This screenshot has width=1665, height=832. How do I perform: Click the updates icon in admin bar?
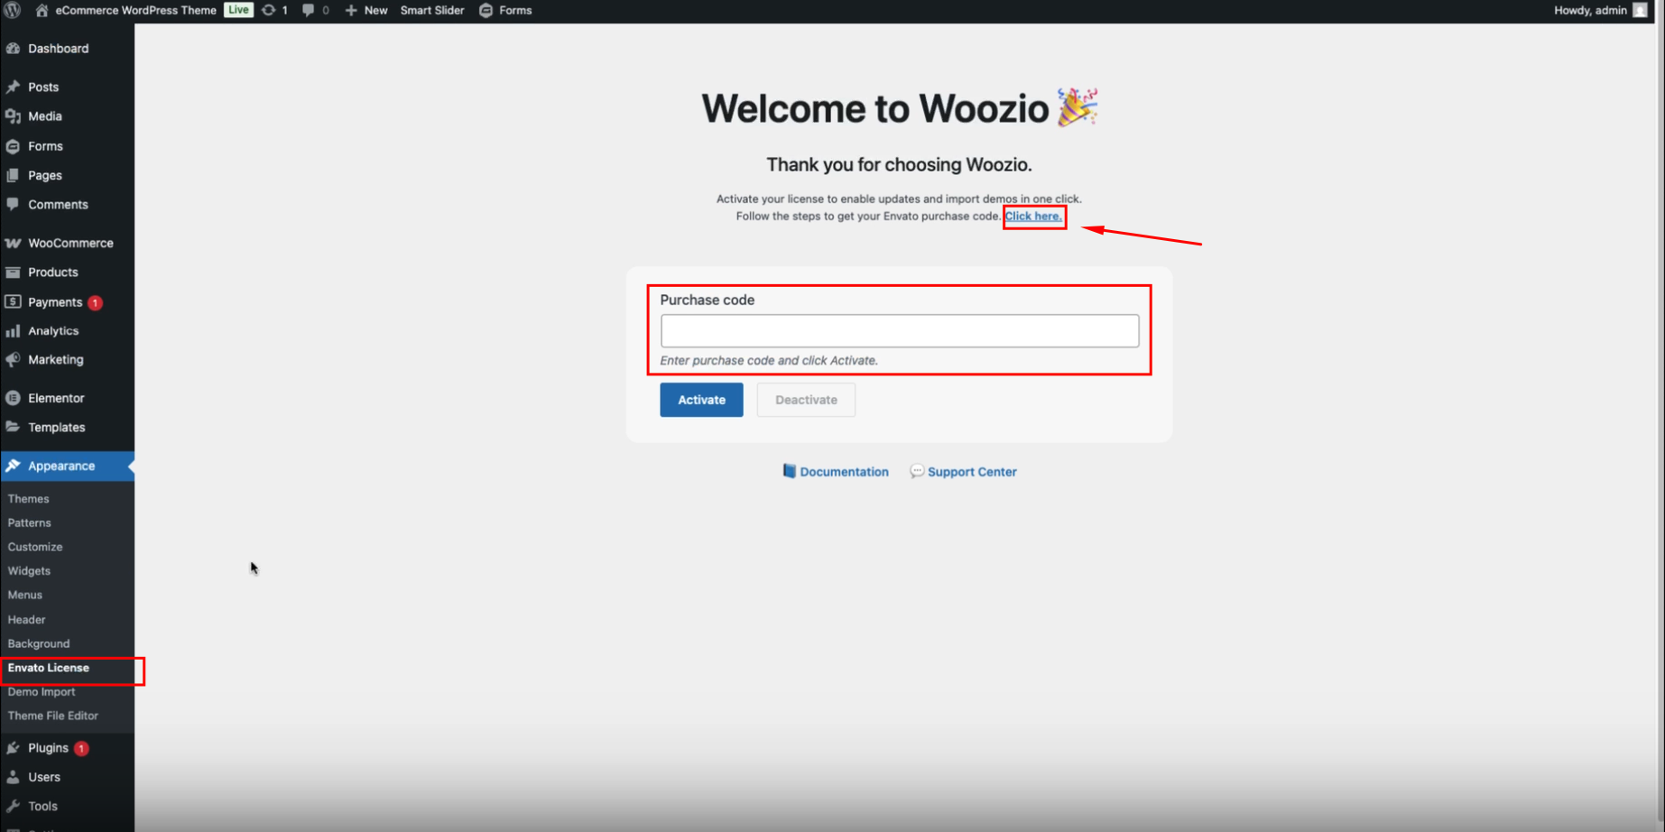tap(269, 10)
